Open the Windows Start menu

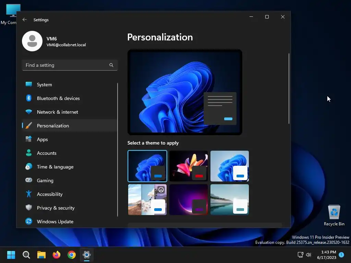(11, 255)
